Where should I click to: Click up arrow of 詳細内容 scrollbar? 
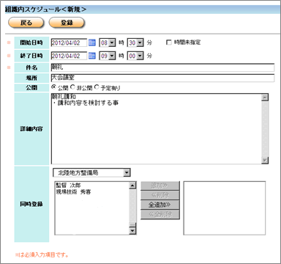point(265,98)
